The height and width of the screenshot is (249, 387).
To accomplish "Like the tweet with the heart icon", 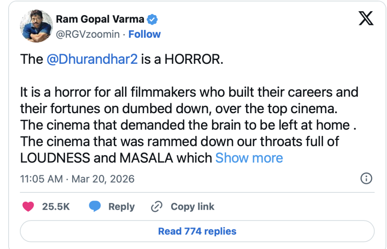I will click(x=28, y=207).
